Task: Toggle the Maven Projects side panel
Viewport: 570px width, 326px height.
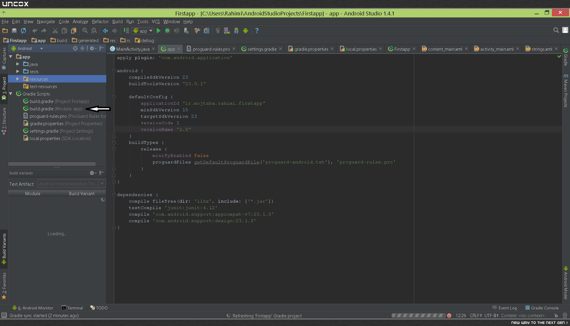Action: [x=566, y=90]
